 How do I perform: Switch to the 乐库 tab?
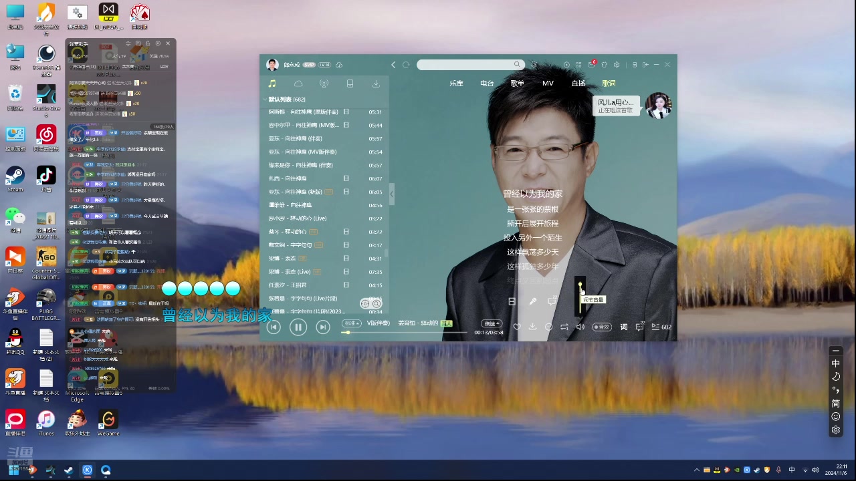tap(456, 84)
